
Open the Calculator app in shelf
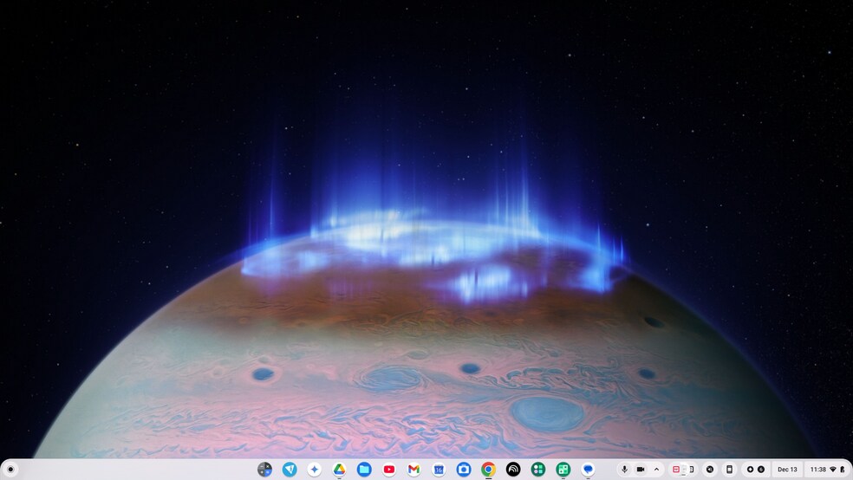point(264,469)
